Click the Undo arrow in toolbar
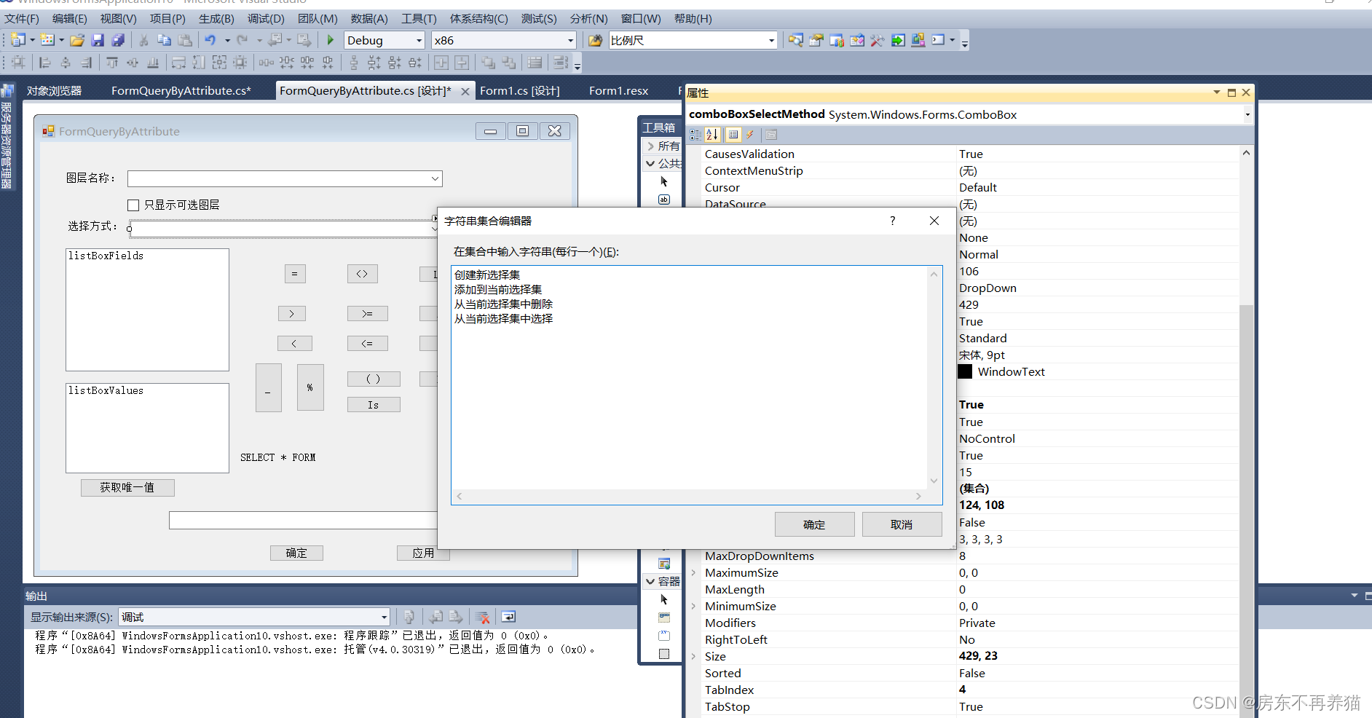Image resolution: width=1372 pixels, height=718 pixels. (x=210, y=40)
